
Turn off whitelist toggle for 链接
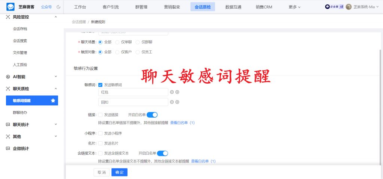pyautogui.click(x=152, y=115)
